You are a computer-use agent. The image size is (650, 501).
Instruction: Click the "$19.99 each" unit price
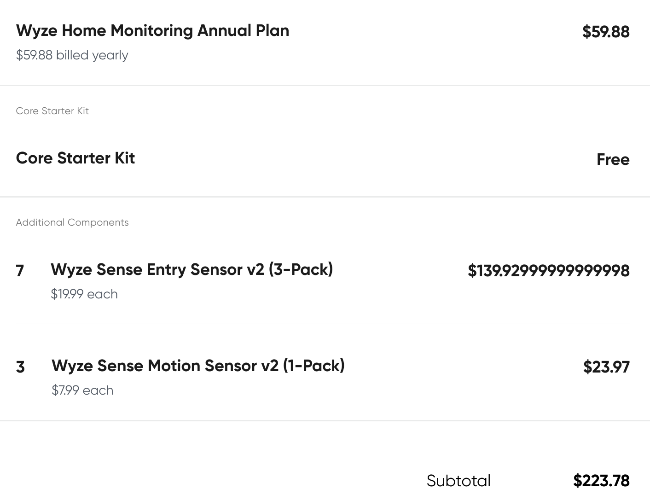tap(84, 294)
